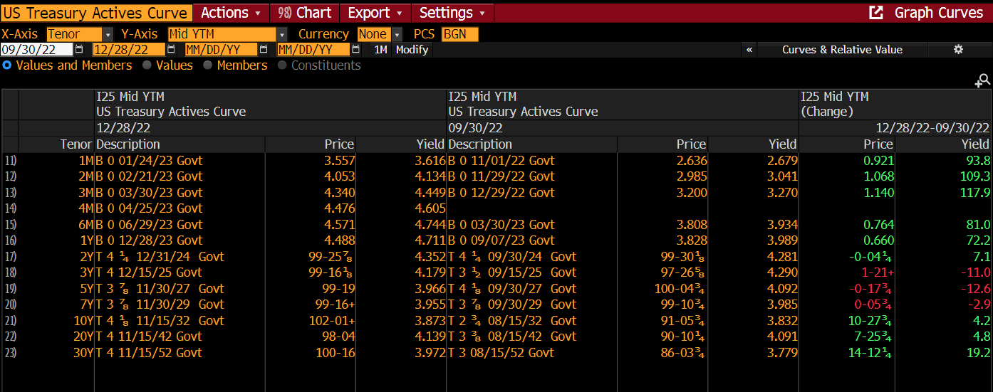Open calendar picker for 12/28/22 date
993x392 pixels.
click(x=171, y=50)
